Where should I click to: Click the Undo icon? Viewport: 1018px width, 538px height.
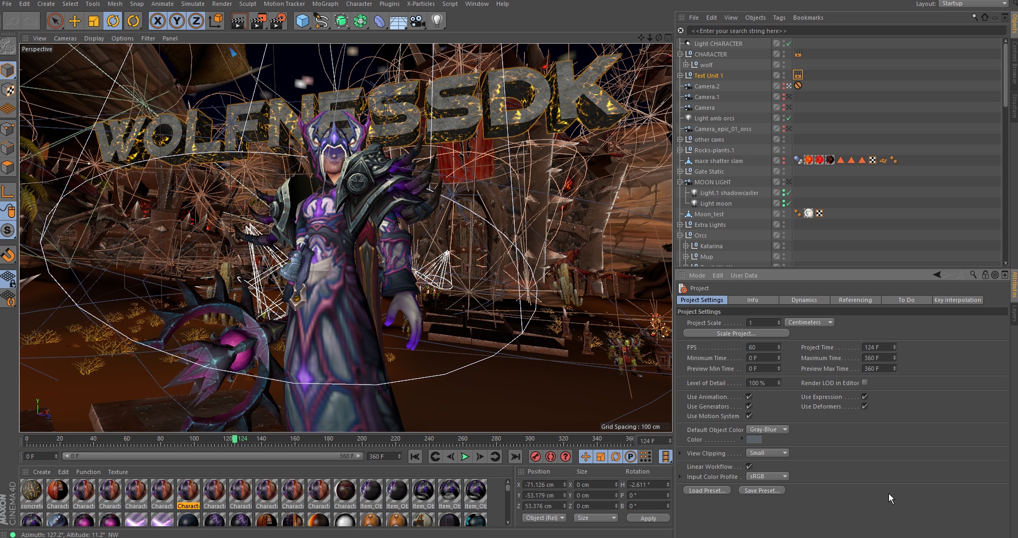click(13, 21)
